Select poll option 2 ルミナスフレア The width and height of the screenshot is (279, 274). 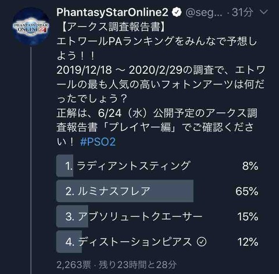158,191
